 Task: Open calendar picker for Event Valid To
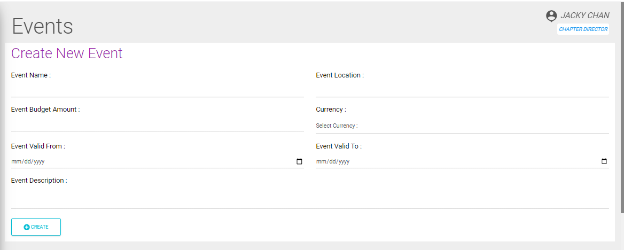[604, 161]
